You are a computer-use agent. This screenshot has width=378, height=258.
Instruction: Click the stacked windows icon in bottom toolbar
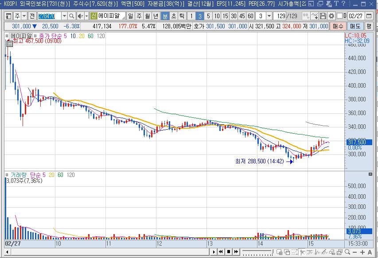[287, 252]
